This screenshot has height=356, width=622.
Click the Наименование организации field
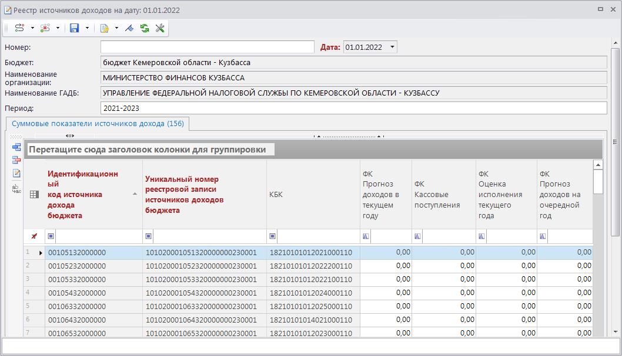354,78
